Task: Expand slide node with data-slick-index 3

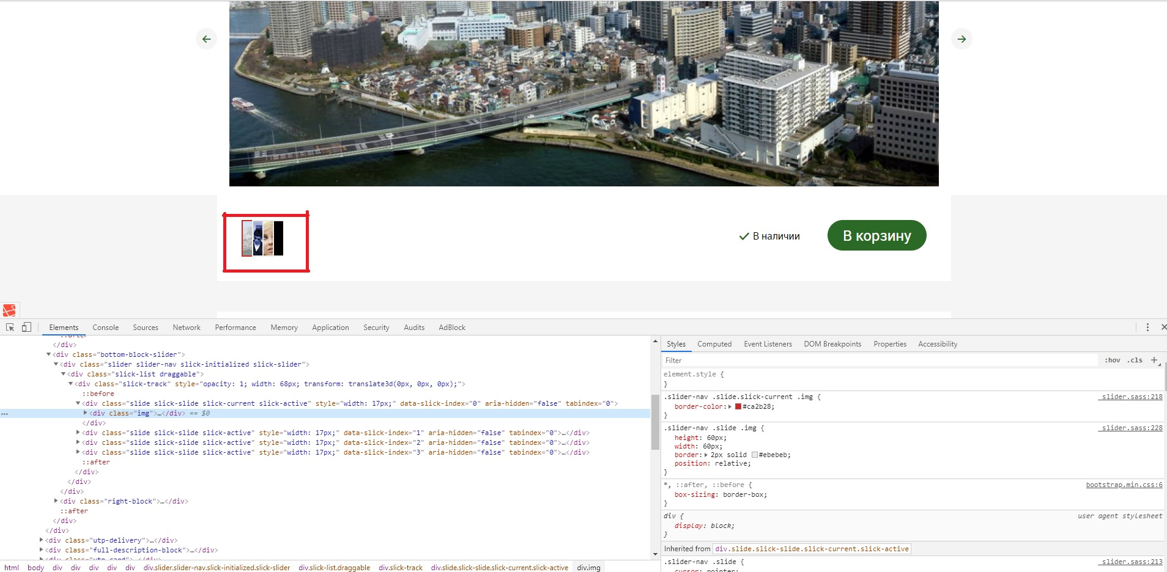Action: 78,452
